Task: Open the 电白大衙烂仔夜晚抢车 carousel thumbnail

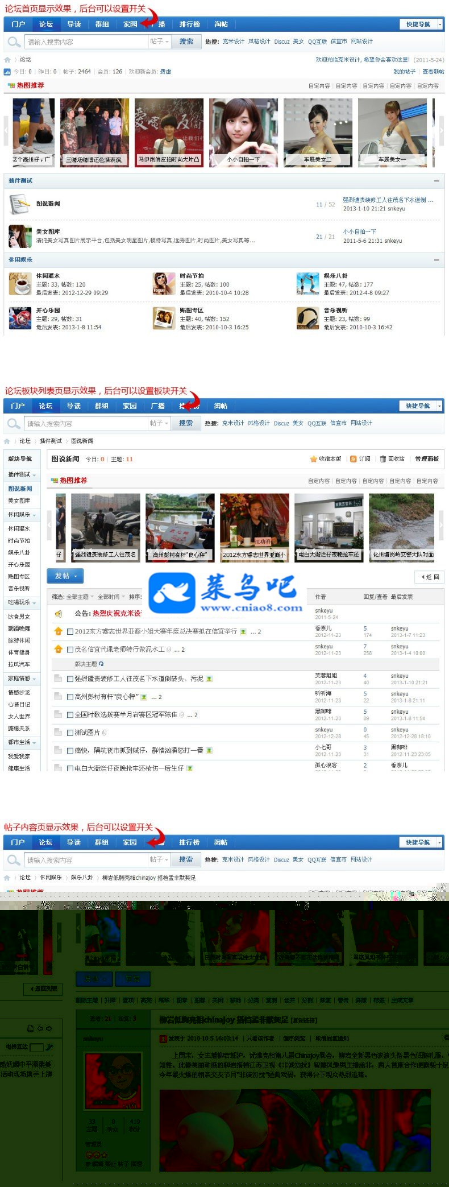Action: tap(329, 527)
